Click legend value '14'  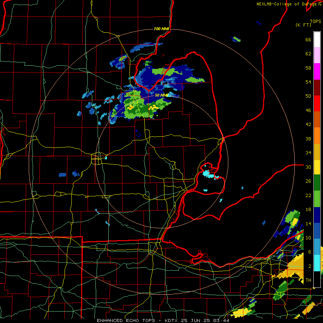(x=308, y=224)
